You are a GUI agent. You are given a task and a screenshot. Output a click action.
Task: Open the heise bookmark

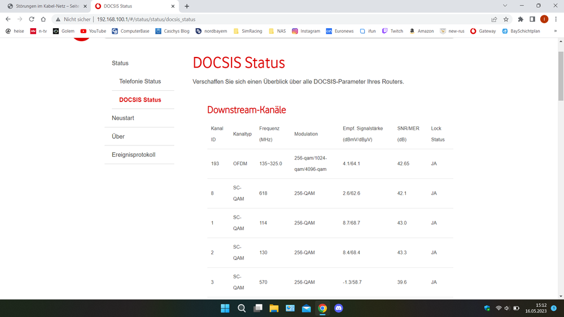(x=15, y=31)
